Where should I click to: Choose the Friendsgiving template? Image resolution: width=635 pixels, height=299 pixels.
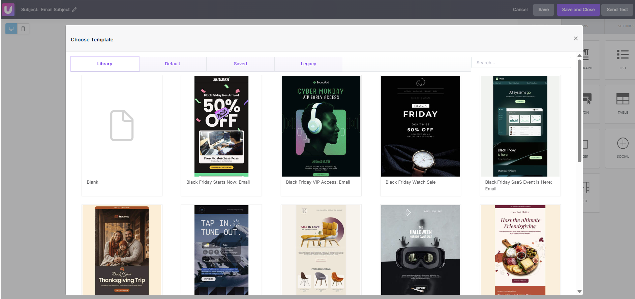click(x=520, y=250)
